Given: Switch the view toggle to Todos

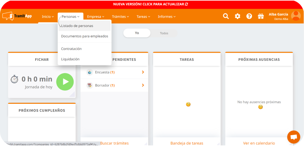Looking at the screenshot, I should 164,33.
